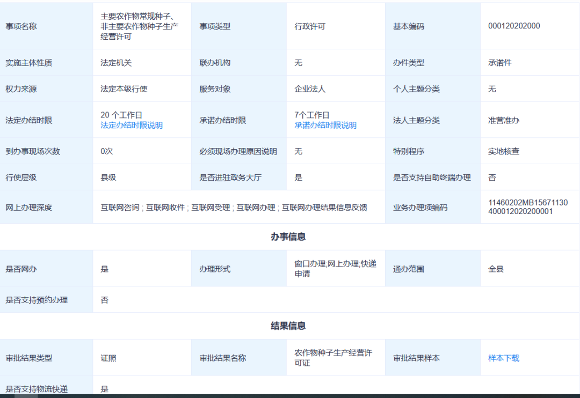Open the 承诺办结时限说明 link

(325, 126)
